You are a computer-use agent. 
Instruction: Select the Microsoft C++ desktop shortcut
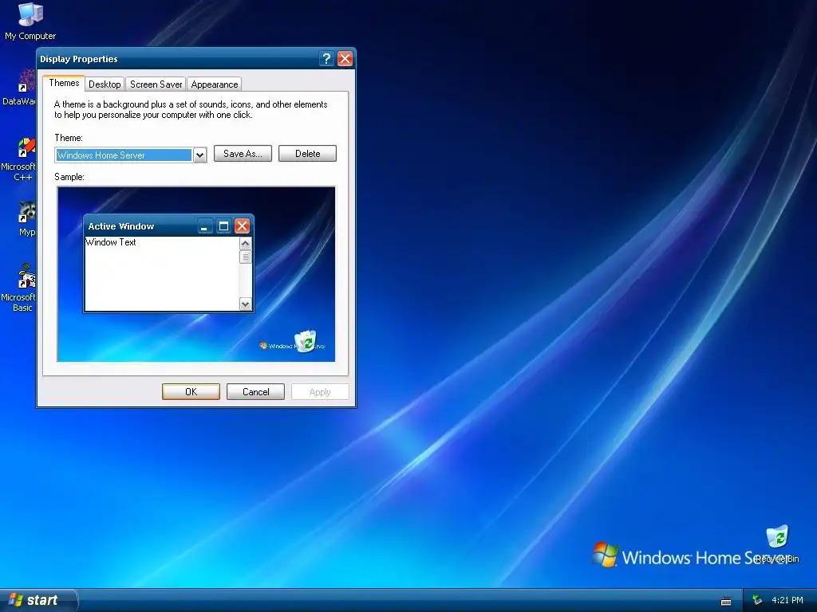pyautogui.click(x=21, y=159)
